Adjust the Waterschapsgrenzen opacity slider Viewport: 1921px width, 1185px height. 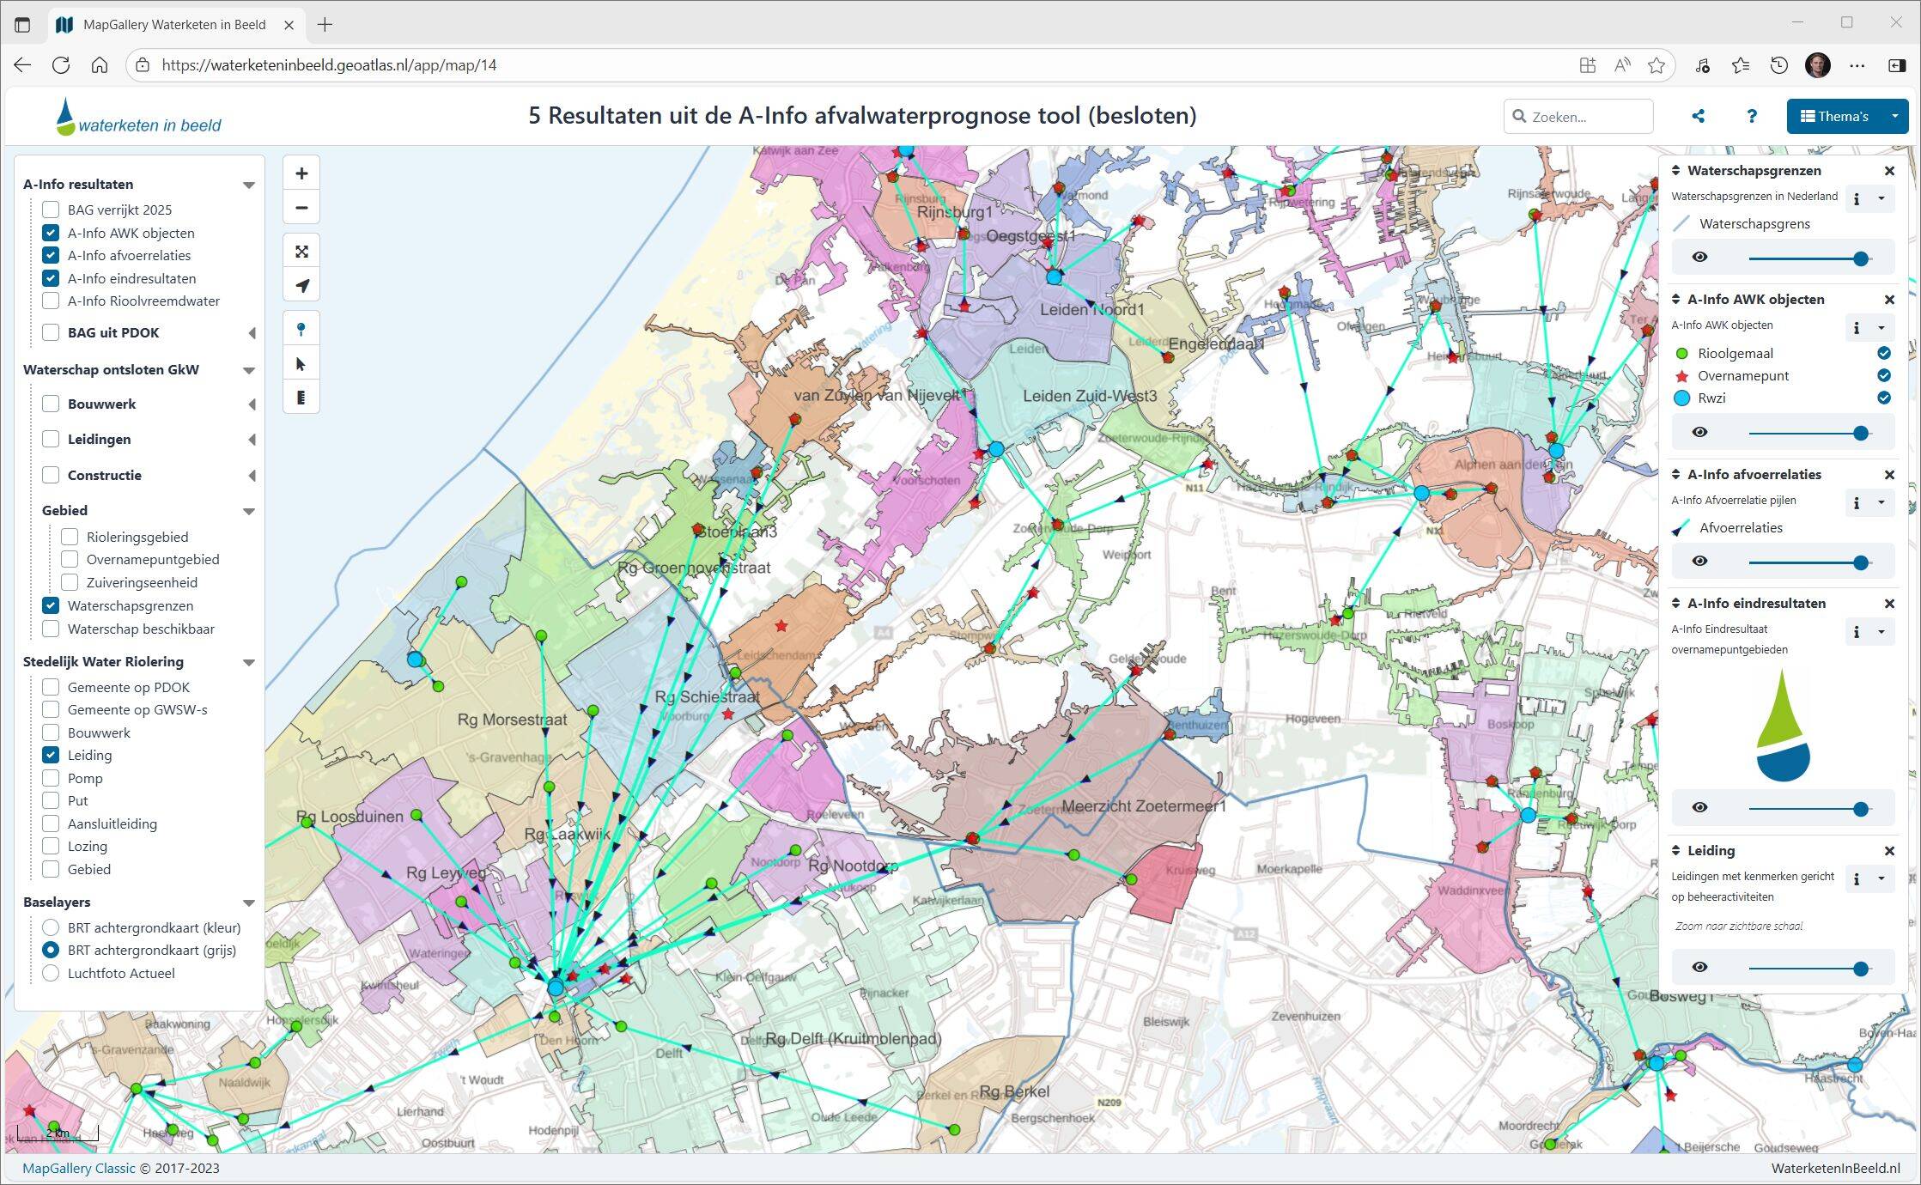1860,258
